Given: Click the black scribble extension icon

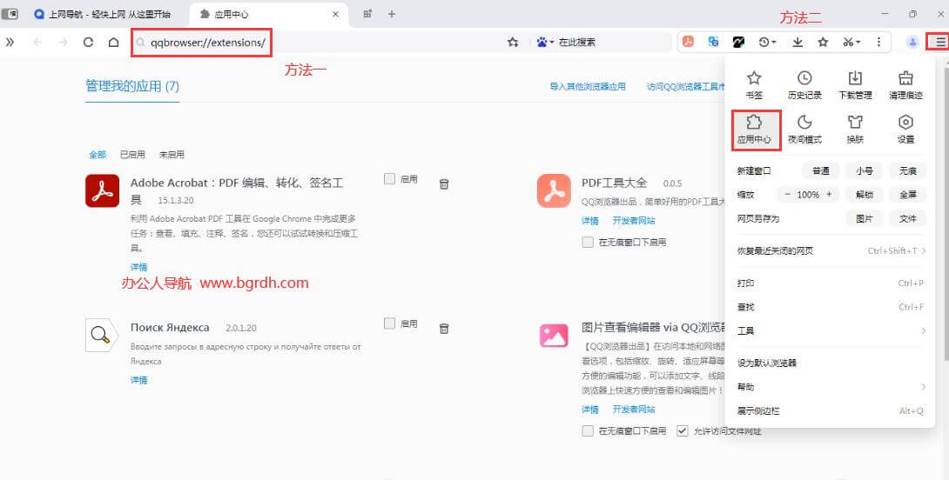Looking at the screenshot, I should tap(738, 42).
